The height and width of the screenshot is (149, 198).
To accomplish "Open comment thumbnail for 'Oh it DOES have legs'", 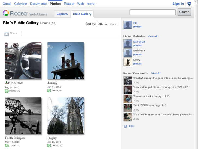I will [128, 108].
